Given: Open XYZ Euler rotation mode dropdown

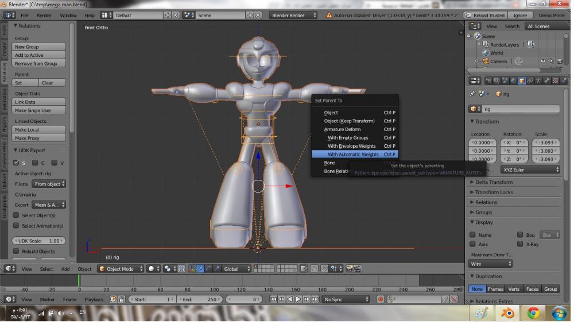Looking at the screenshot, I should coord(530,170).
